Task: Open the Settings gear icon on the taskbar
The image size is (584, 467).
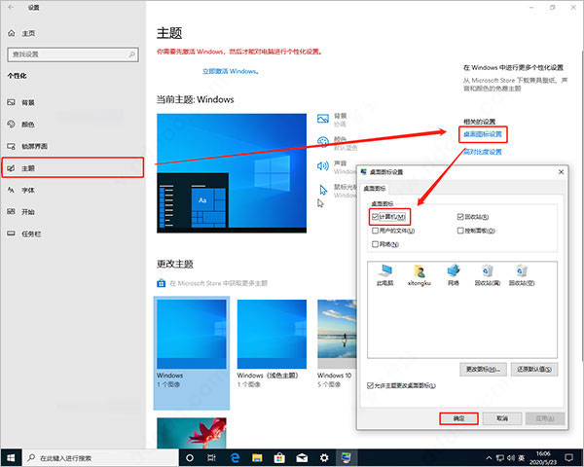Action: (x=324, y=457)
